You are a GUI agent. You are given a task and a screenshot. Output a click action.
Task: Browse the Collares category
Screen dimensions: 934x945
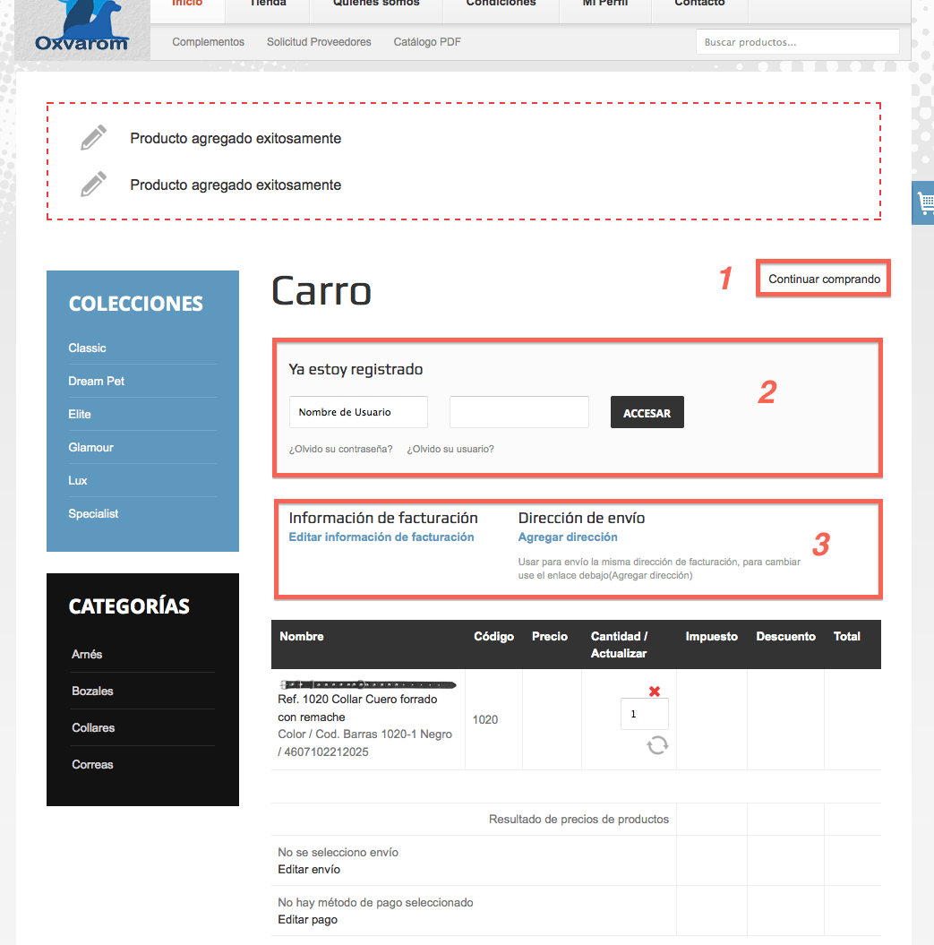[x=93, y=727]
